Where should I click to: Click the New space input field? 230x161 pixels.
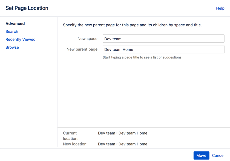pos(163,39)
